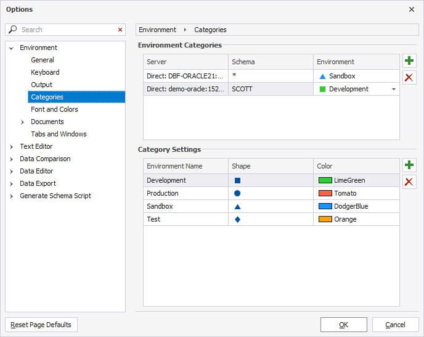
Task: Select the Categories options page
Action: (76, 97)
